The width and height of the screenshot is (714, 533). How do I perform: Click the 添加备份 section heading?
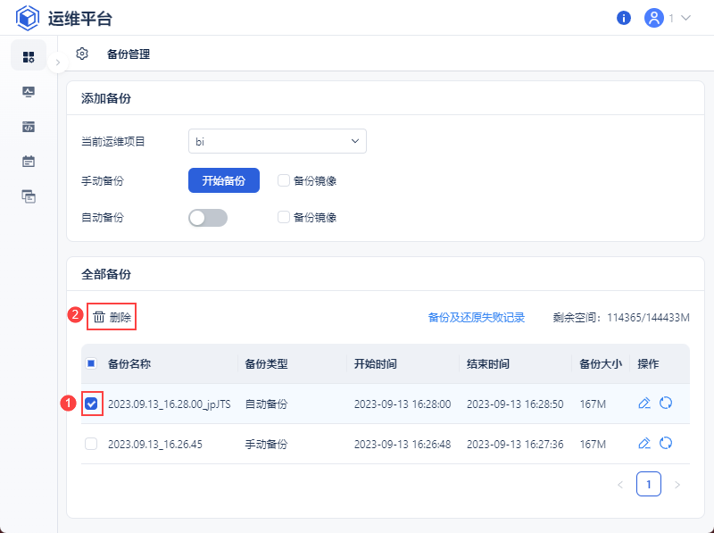click(106, 98)
